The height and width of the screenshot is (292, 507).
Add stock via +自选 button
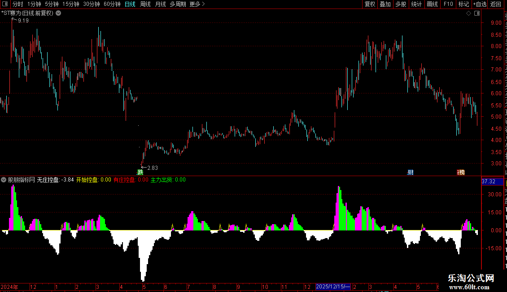tap(480, 4)
